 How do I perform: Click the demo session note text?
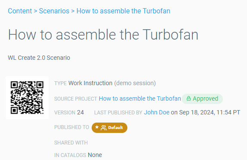[x=135, y=83]
